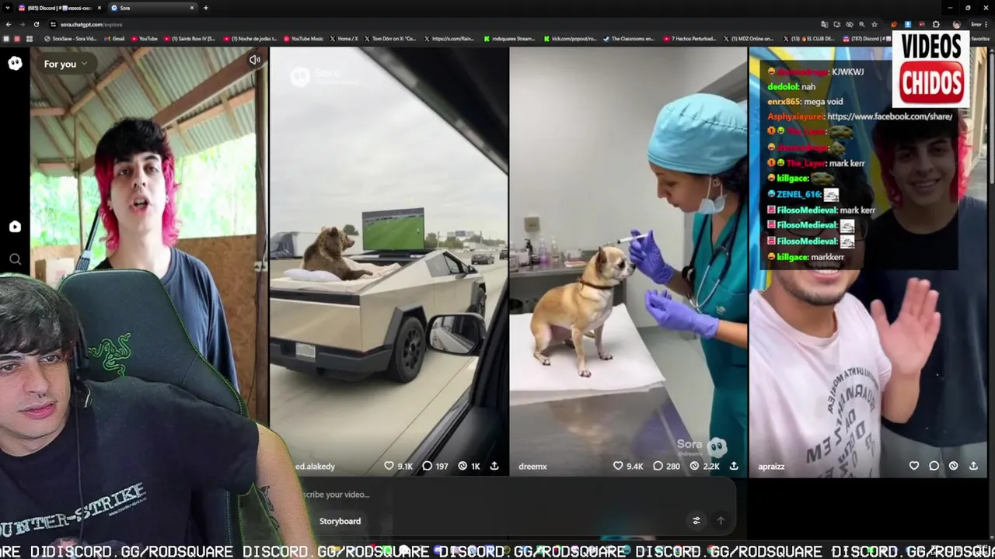The width and height of the screenshot is (995, 559).
Task: Open the video feed icon in Sora sidebar
Action: pyautogui.click(x=15, y=227)
